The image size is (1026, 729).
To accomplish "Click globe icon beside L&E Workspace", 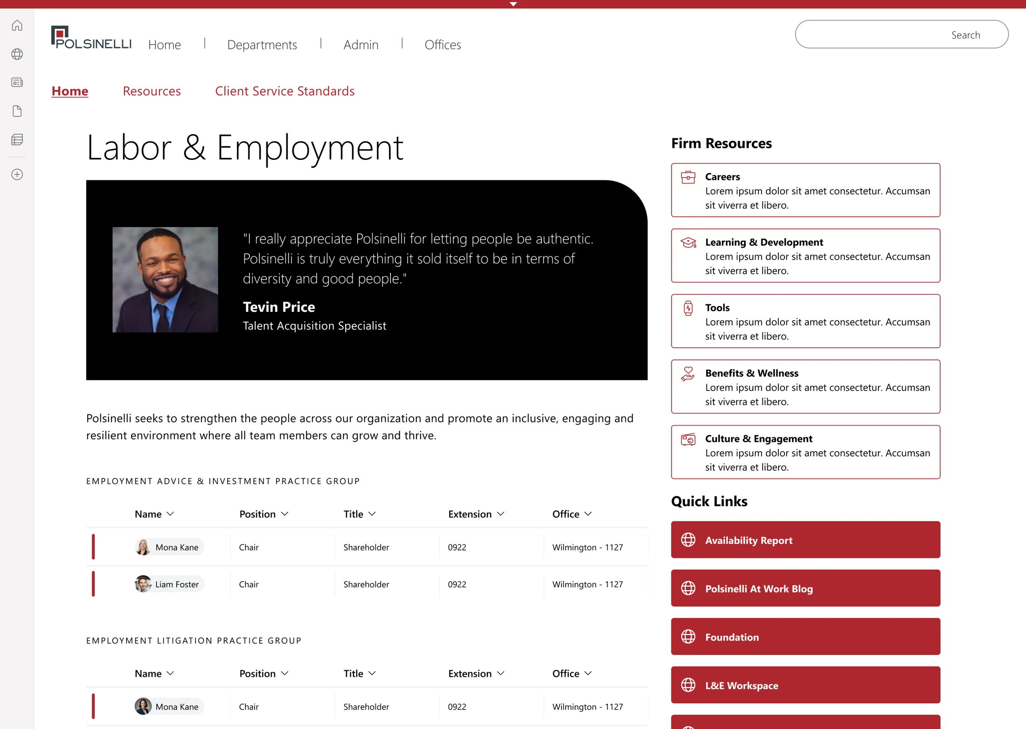I will (x=688, y=685).
